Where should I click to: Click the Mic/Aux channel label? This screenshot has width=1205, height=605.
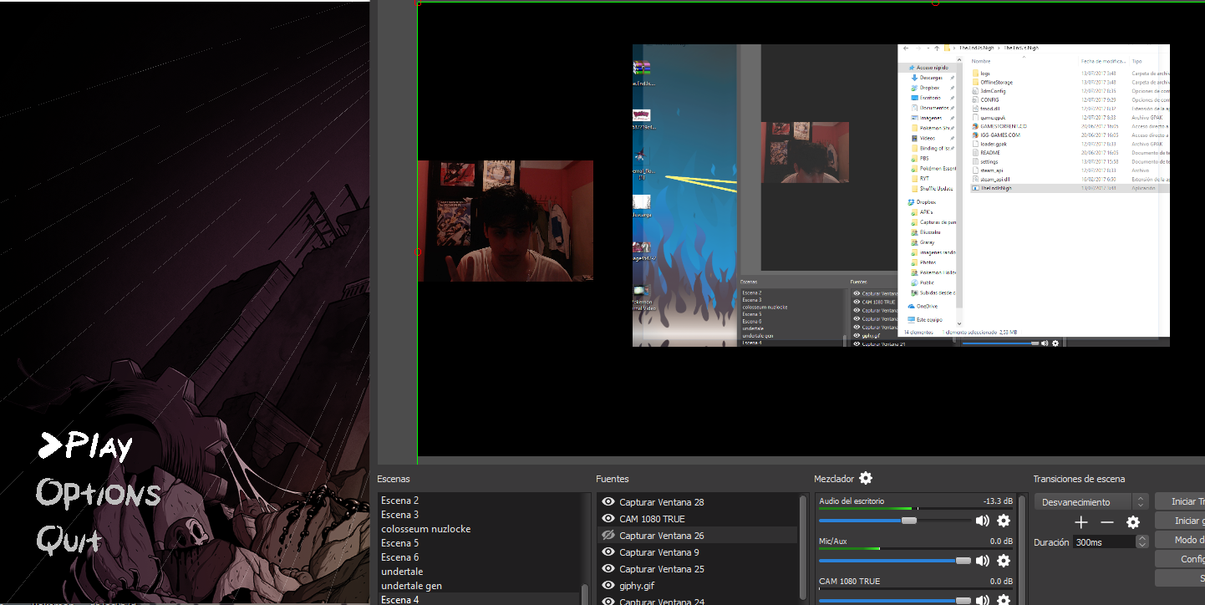(x=833, y=541)
